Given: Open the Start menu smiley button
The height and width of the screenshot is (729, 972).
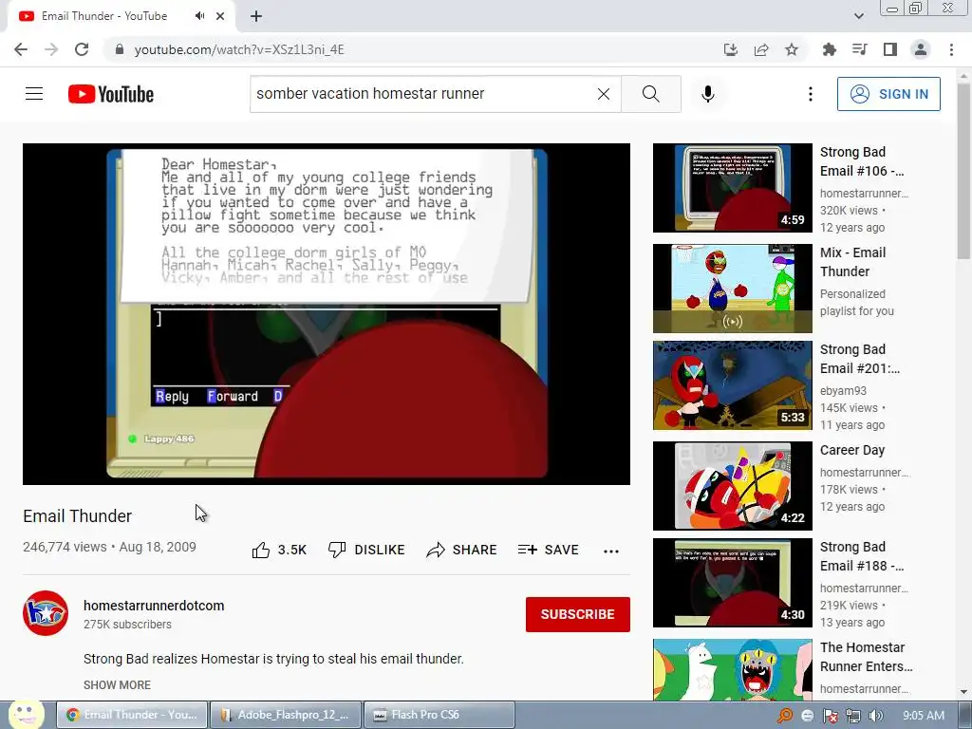Looking at the screenshot, I should coord(26,715).
